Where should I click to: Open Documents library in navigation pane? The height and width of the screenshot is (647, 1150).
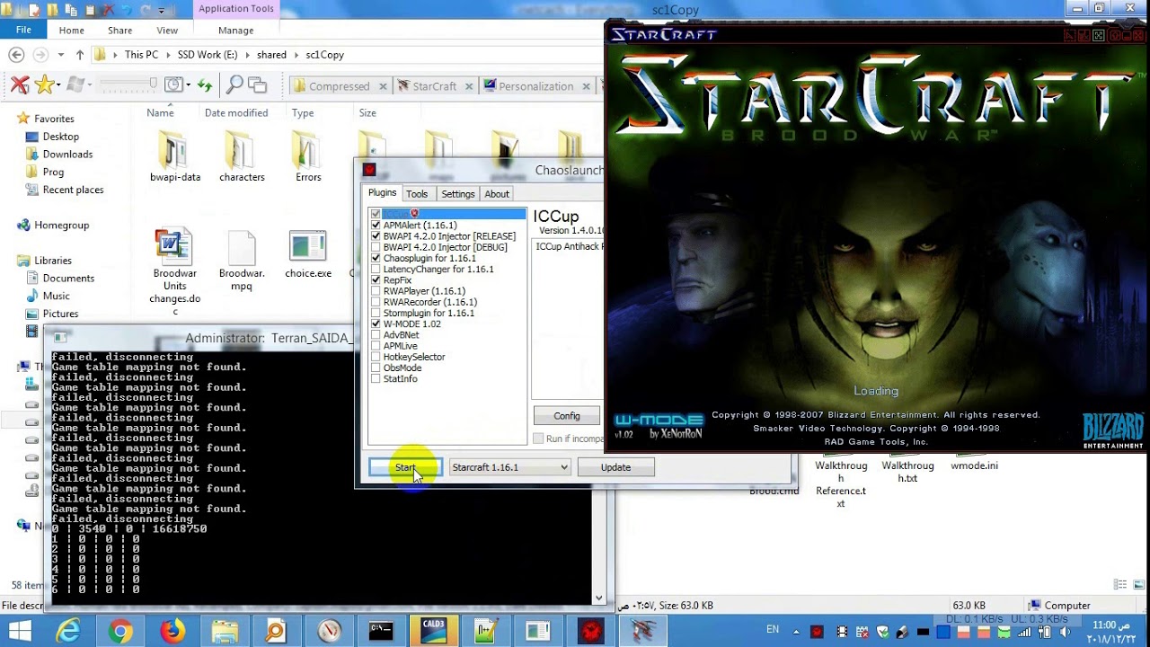pyautogui.click(x=68, y=279)
